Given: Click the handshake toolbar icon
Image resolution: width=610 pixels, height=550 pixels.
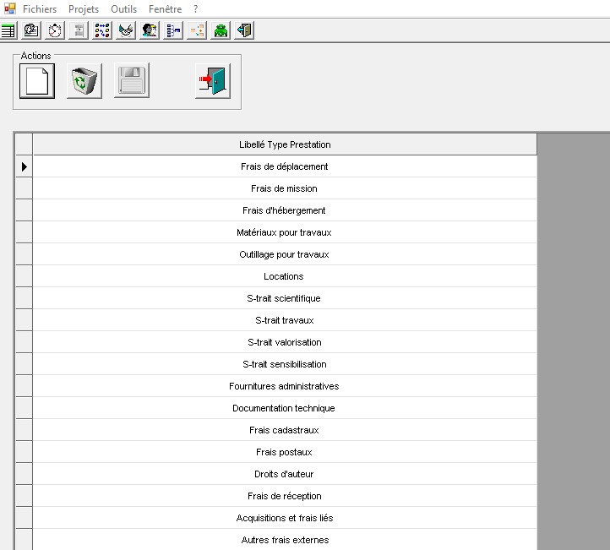Looking at the screenshot, I should (x=126, y=31).
